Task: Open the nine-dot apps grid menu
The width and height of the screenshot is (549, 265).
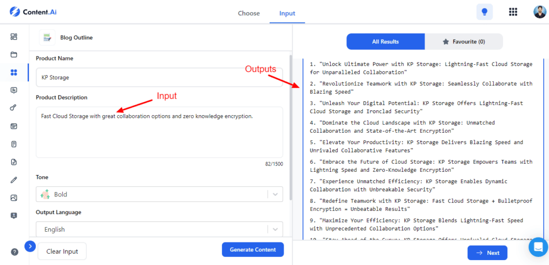Action: [x=513, y=12]
